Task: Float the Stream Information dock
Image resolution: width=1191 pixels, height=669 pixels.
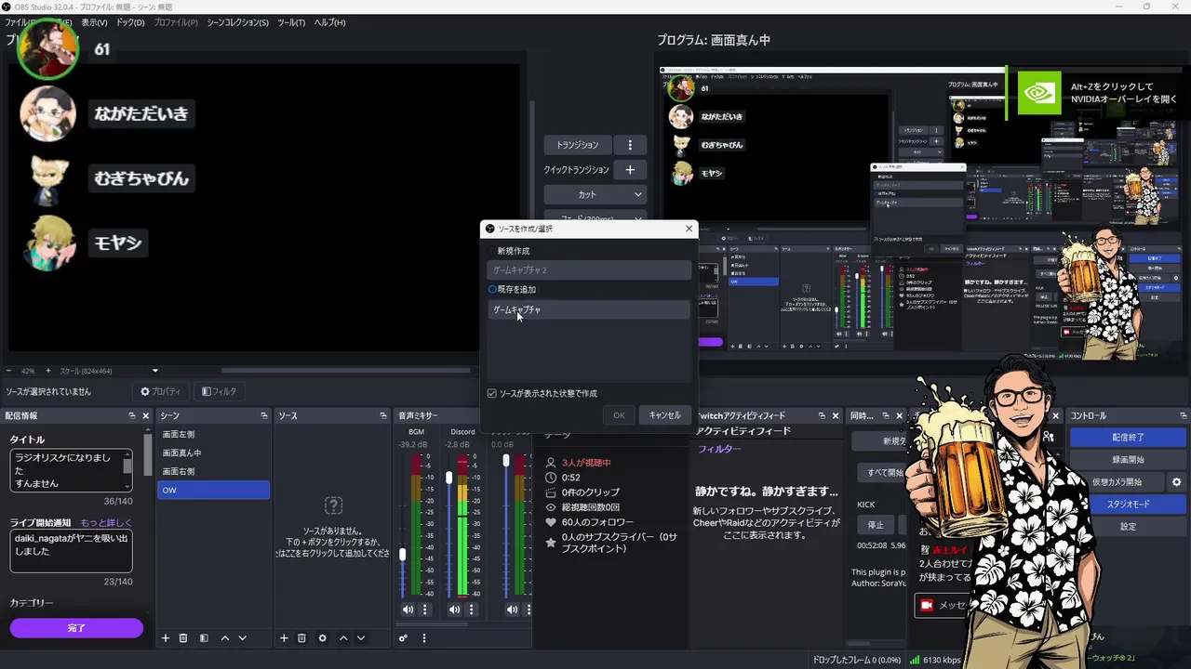Action: tap(131, 416)
